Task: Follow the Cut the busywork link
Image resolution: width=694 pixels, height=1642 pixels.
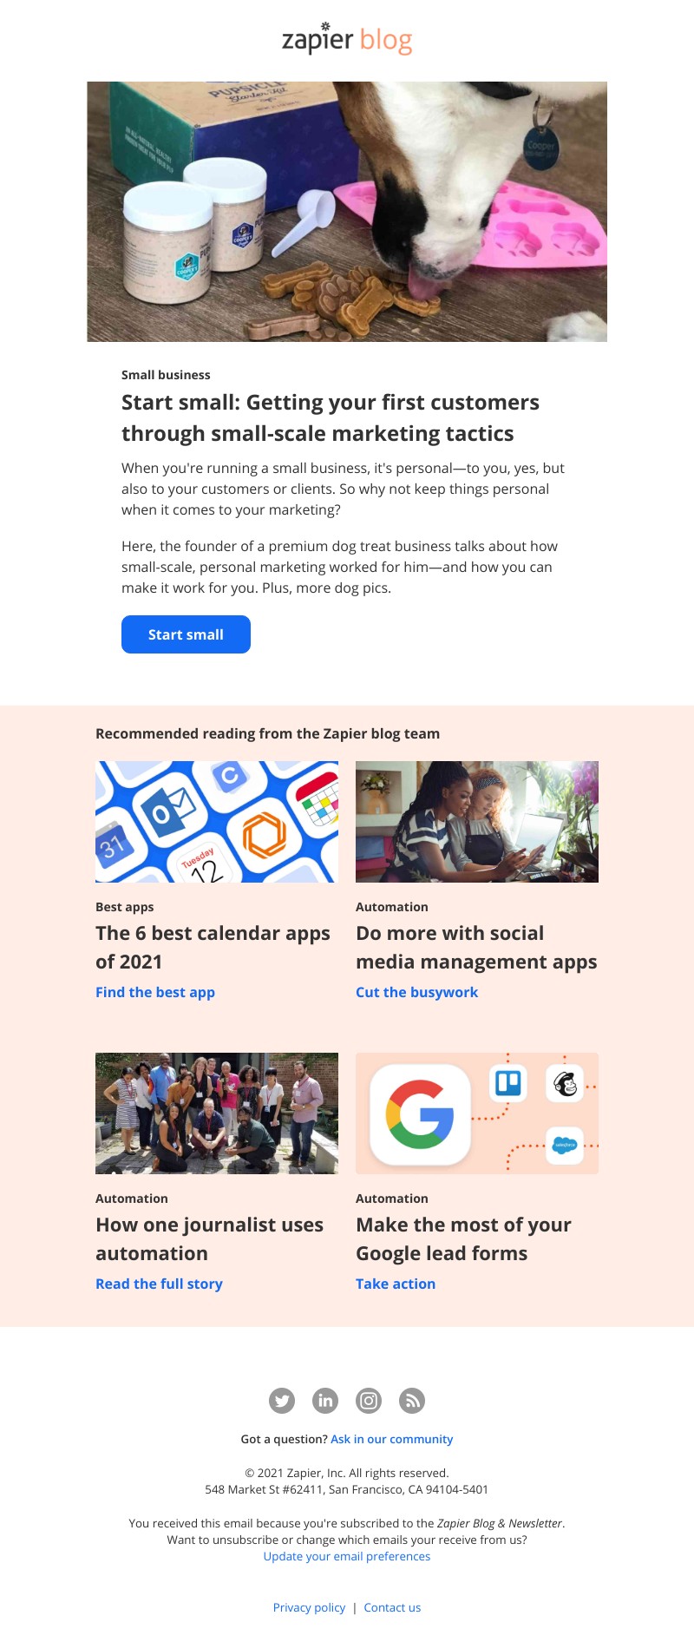Action: point(416,992)
